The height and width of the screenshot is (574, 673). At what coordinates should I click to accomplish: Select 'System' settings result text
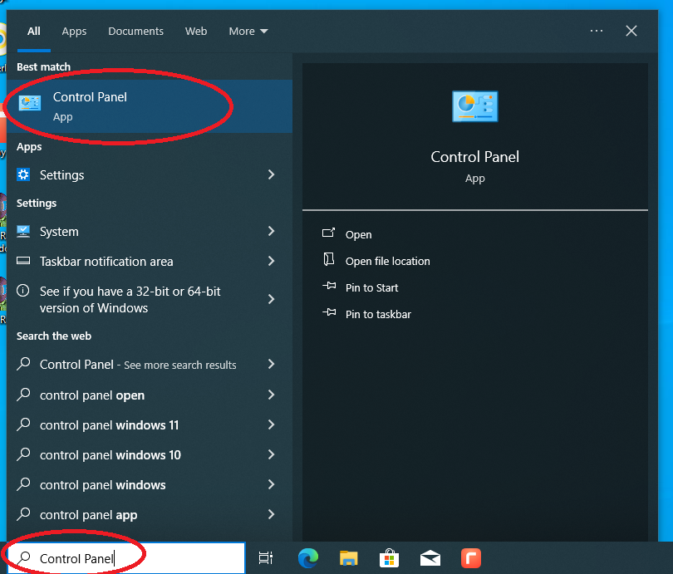click(x=59, y=232)
